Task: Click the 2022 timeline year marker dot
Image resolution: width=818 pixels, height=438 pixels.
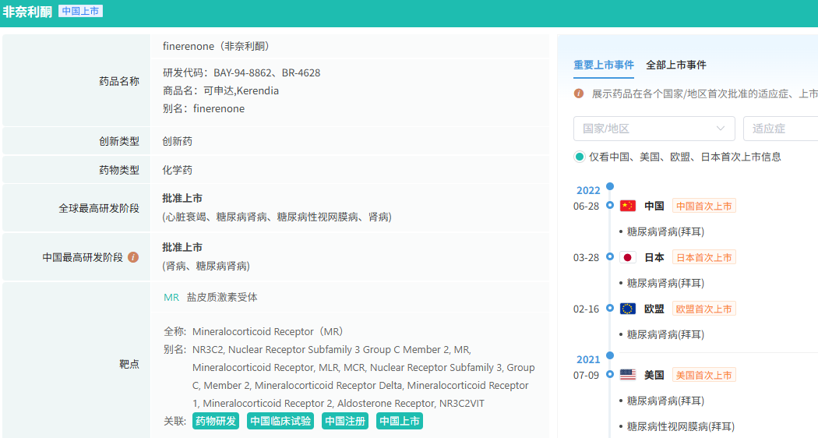Action: coord(610,186)
